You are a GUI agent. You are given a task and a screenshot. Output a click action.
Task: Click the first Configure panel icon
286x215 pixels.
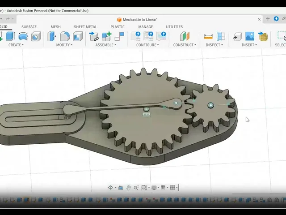tap(136, 36)
